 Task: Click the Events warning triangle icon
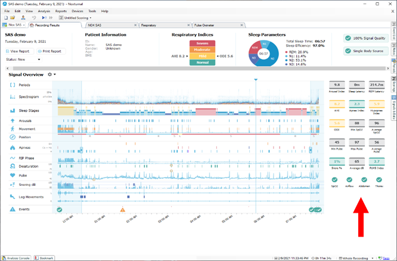[13, 210]
